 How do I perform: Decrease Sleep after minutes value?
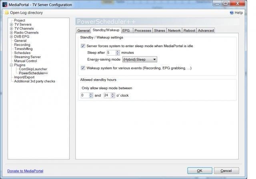(118, 54)
